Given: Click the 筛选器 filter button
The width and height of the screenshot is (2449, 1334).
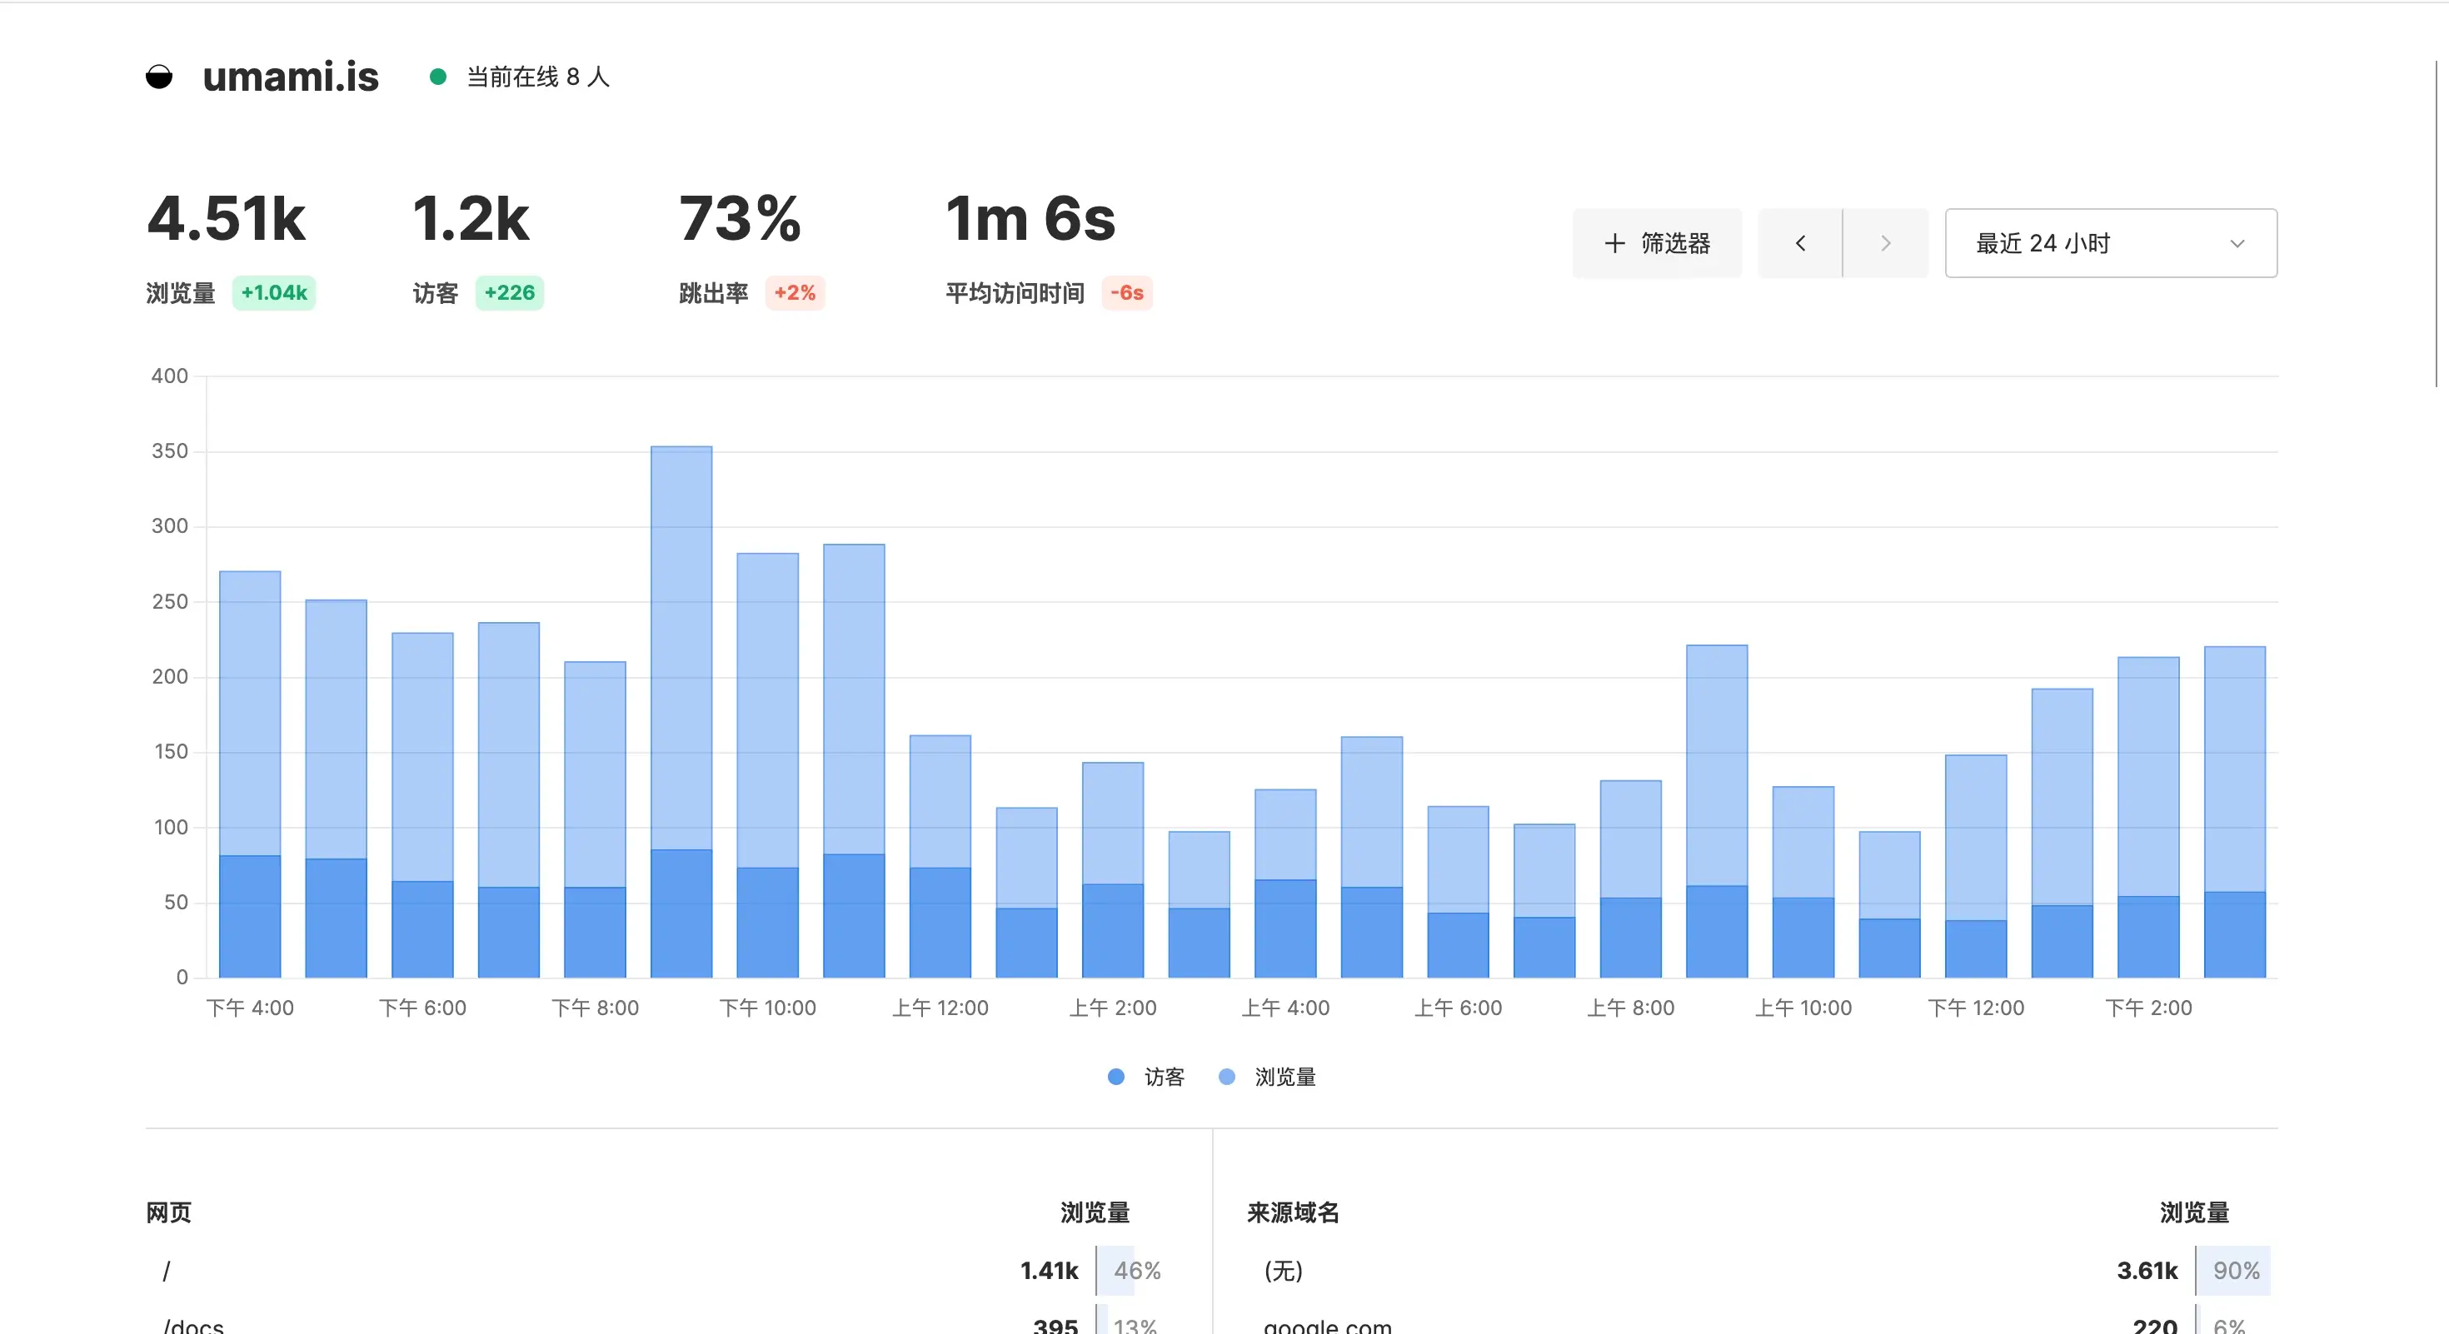Looking at the screenshot, I should pos(1657,243).
